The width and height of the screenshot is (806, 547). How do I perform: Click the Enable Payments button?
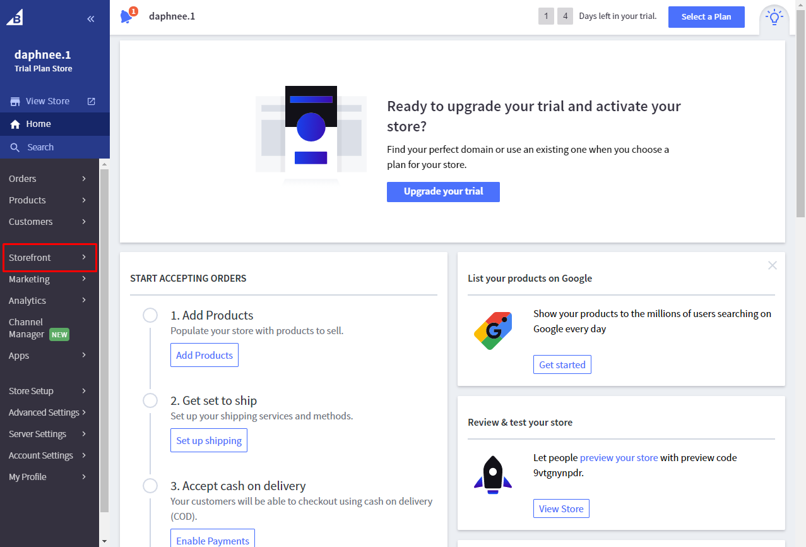[x=213, y=539]
